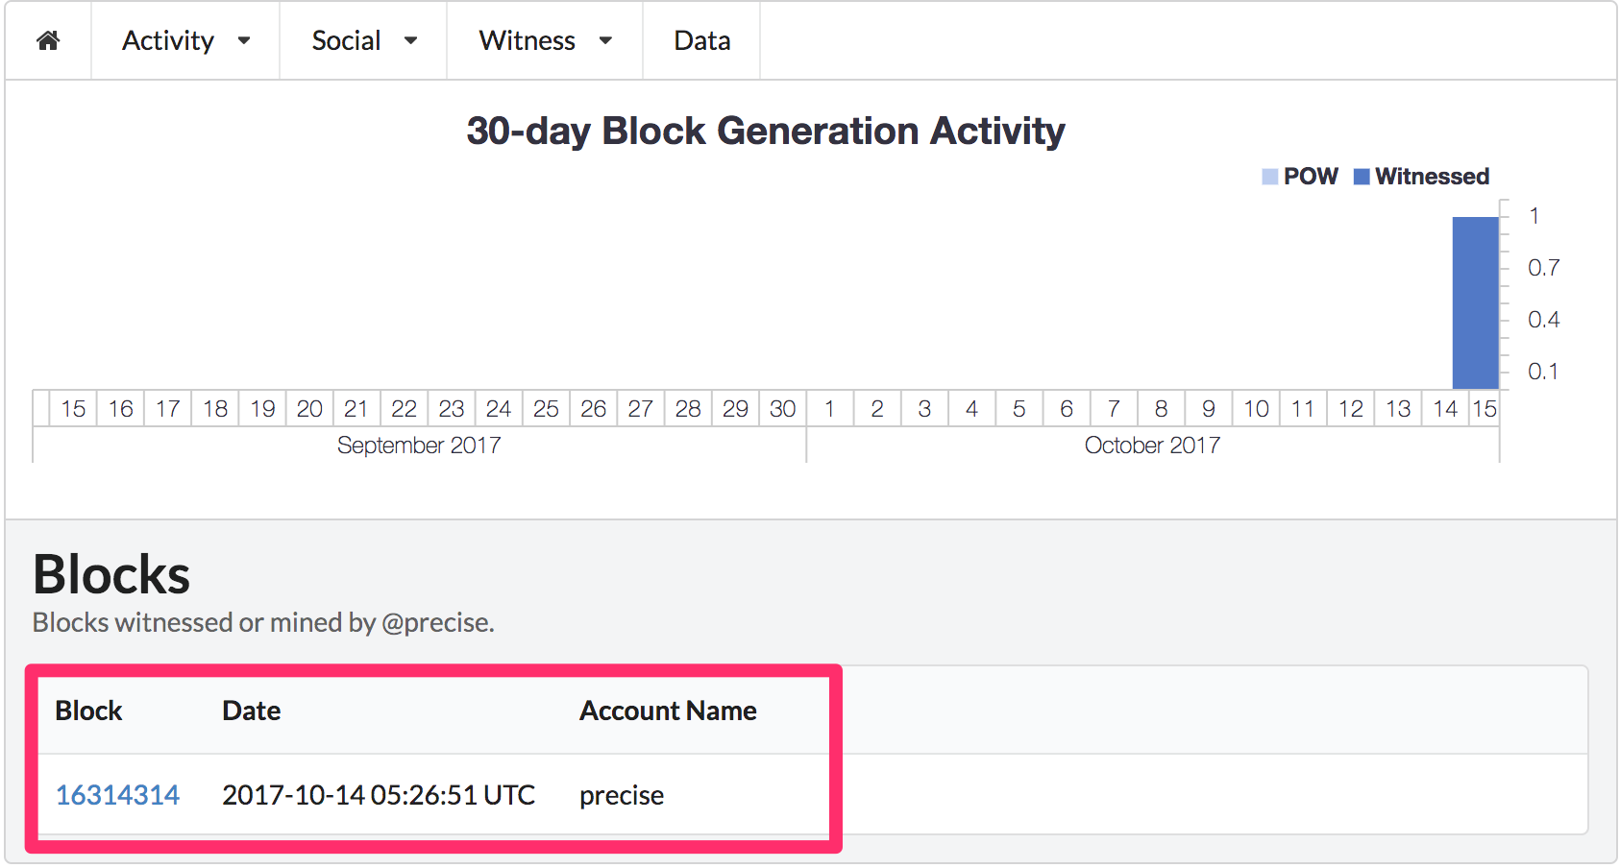
Task: Open block 16314314 details link
Action: pyautogui.click(x=117, y=795)
